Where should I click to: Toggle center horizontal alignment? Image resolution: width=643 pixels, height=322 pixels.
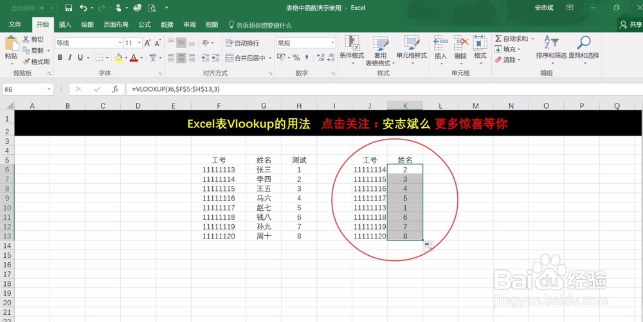coord(181,58)
